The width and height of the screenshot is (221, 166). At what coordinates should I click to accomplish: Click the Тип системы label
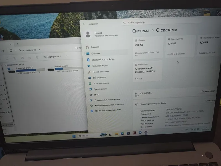pyautogui.click(x=146, y=127)
